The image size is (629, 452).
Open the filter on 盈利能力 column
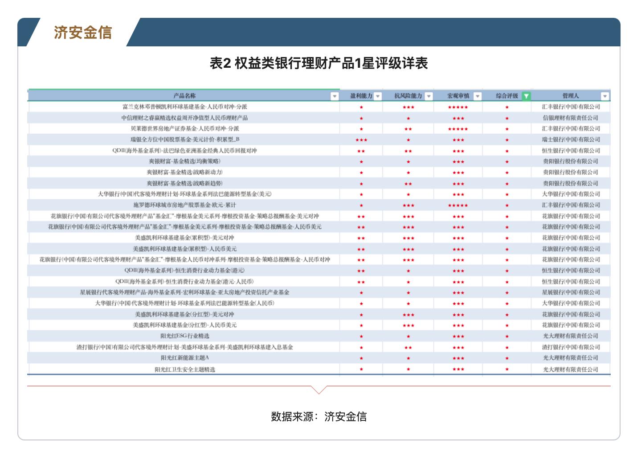point(378,95)
